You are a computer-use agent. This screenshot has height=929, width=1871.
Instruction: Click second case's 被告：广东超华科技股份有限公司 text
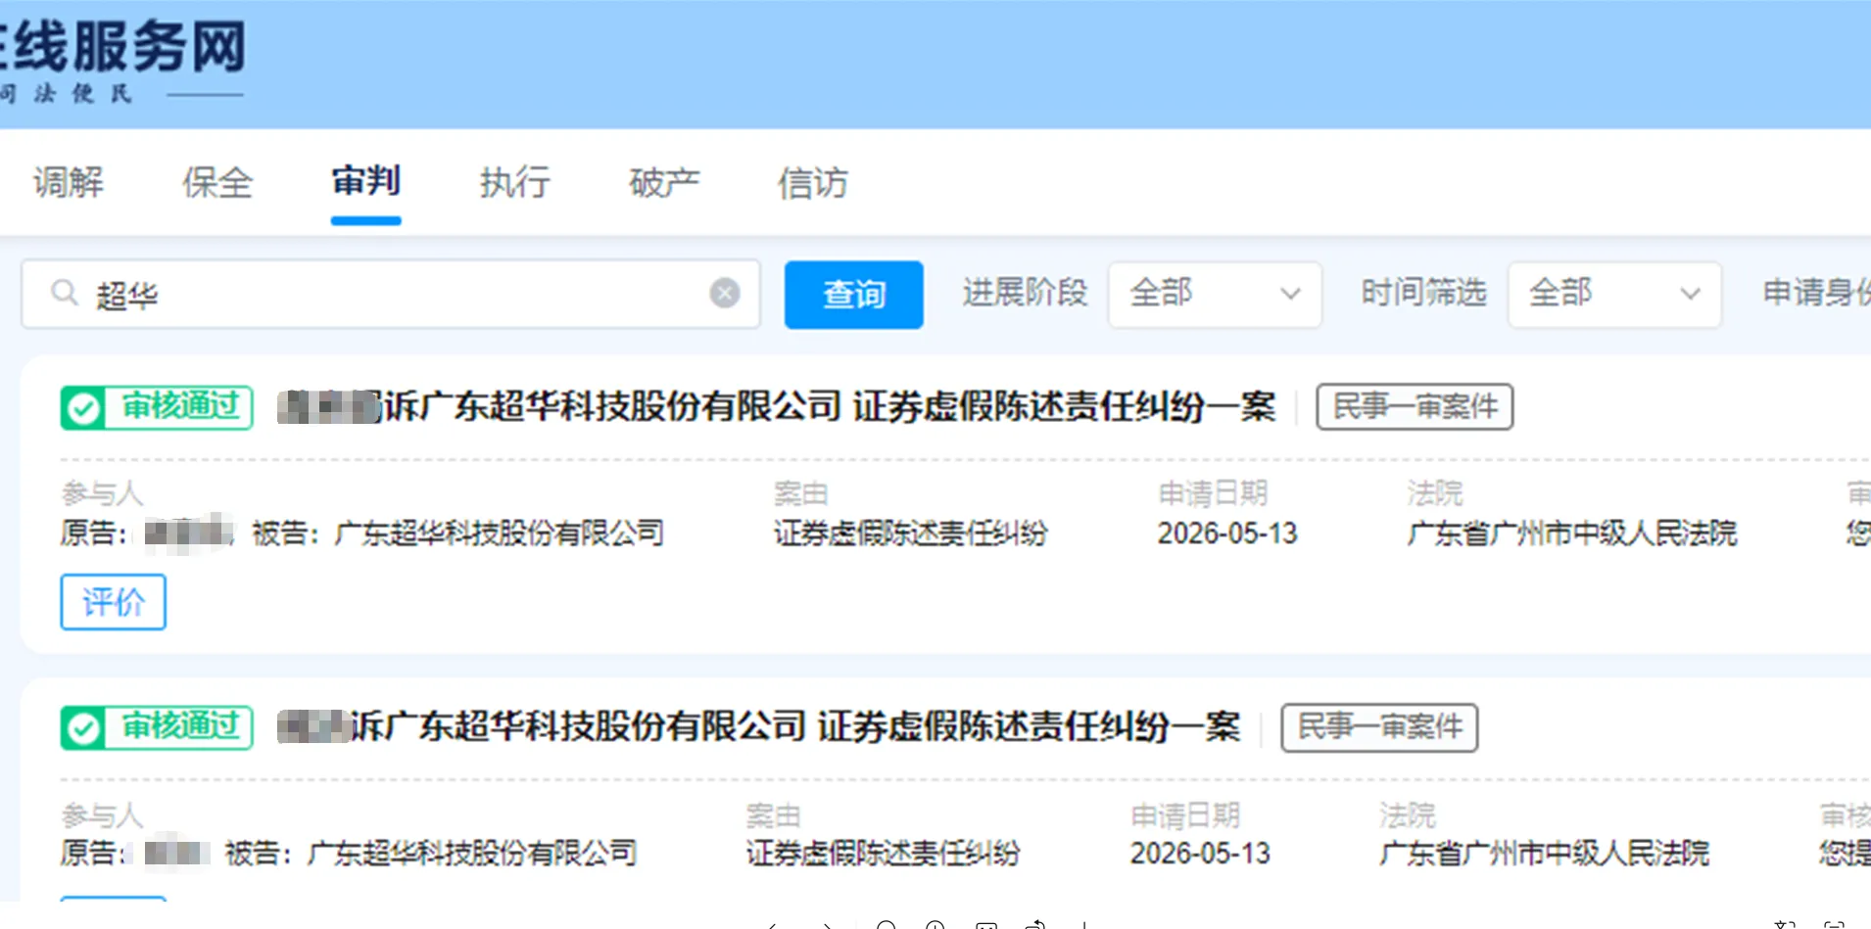(x=431, y=854)
